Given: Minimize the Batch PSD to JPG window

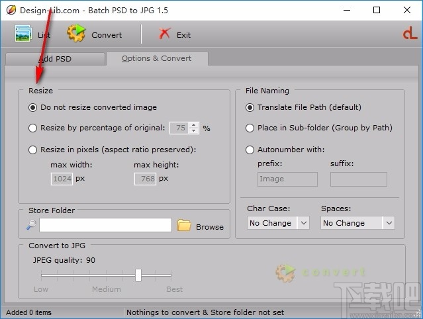Looking at the screenshot, I should pyautogui.click(x=347, y=10).
